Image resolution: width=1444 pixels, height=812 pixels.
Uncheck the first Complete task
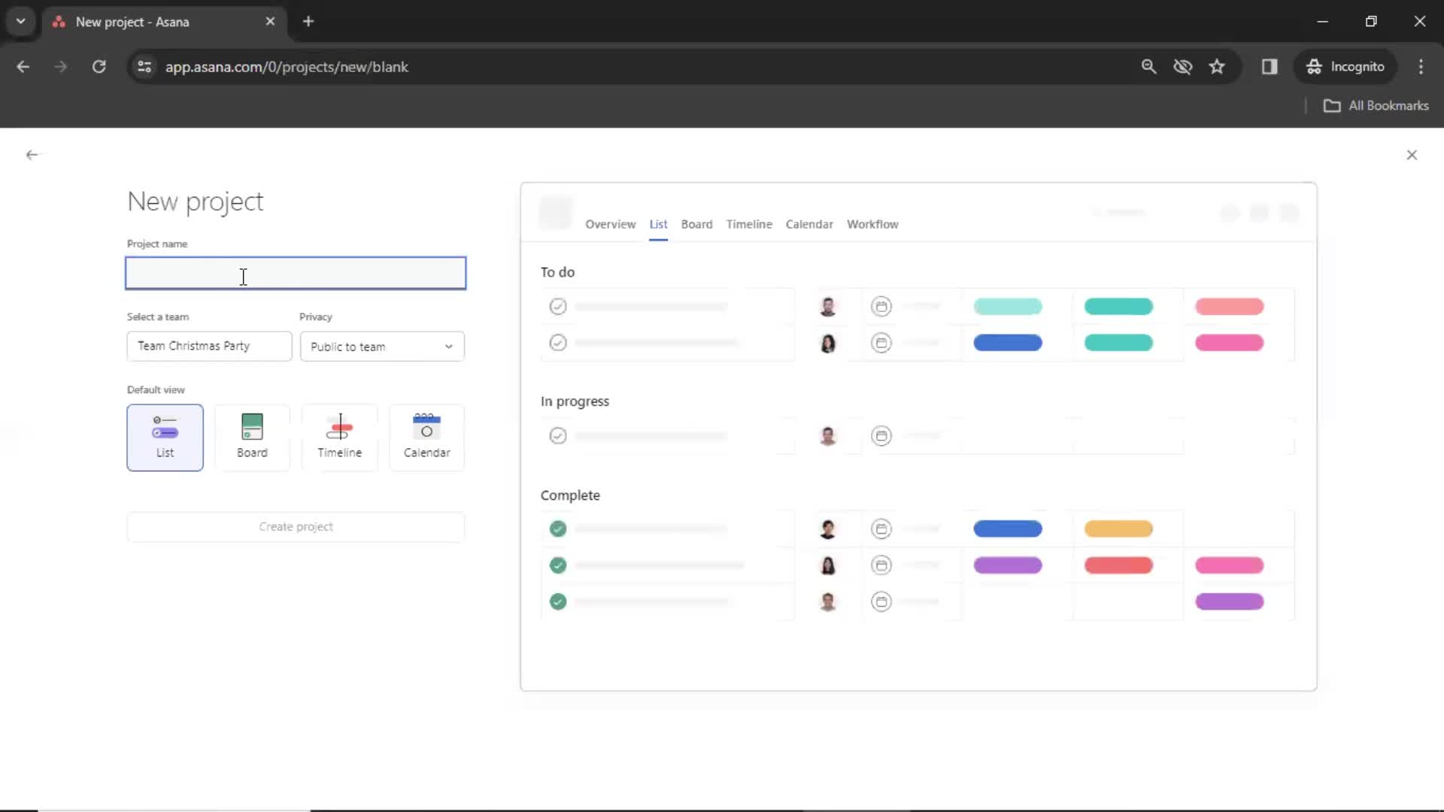(x=557, y=529)
